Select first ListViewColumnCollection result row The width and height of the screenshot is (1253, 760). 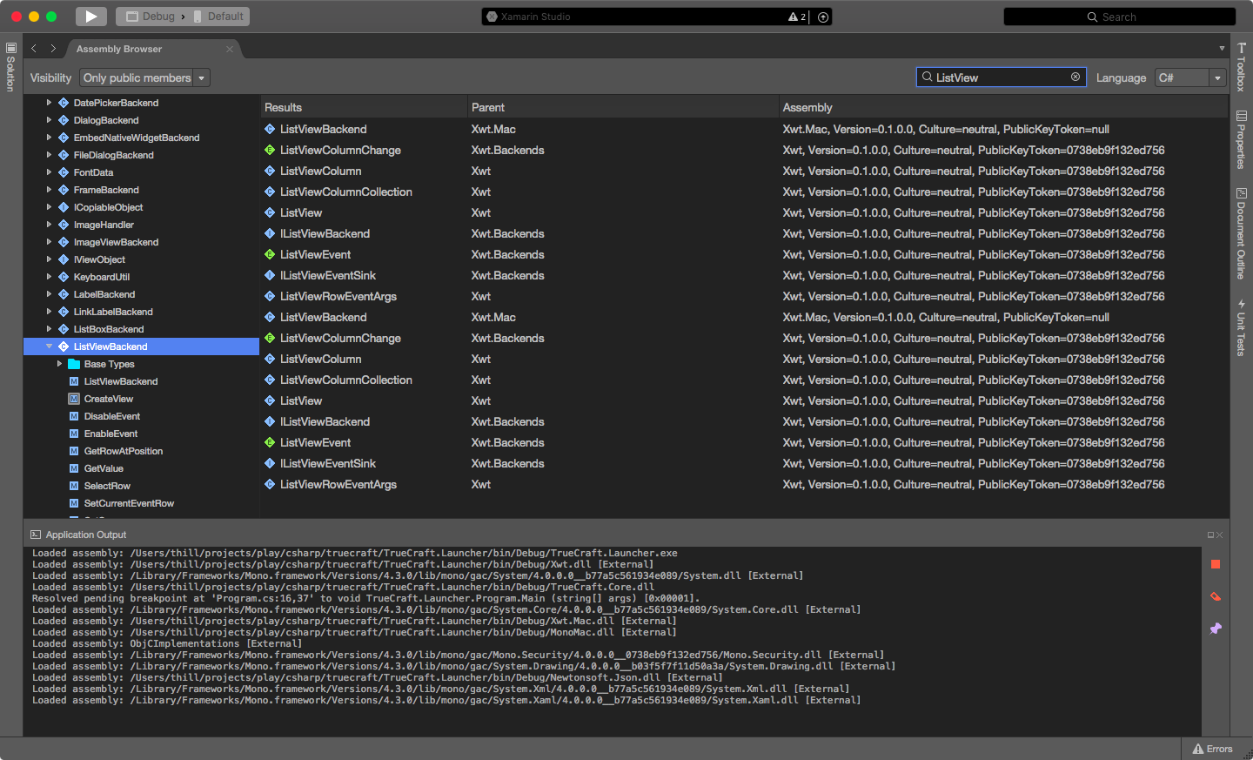(745, 192)
